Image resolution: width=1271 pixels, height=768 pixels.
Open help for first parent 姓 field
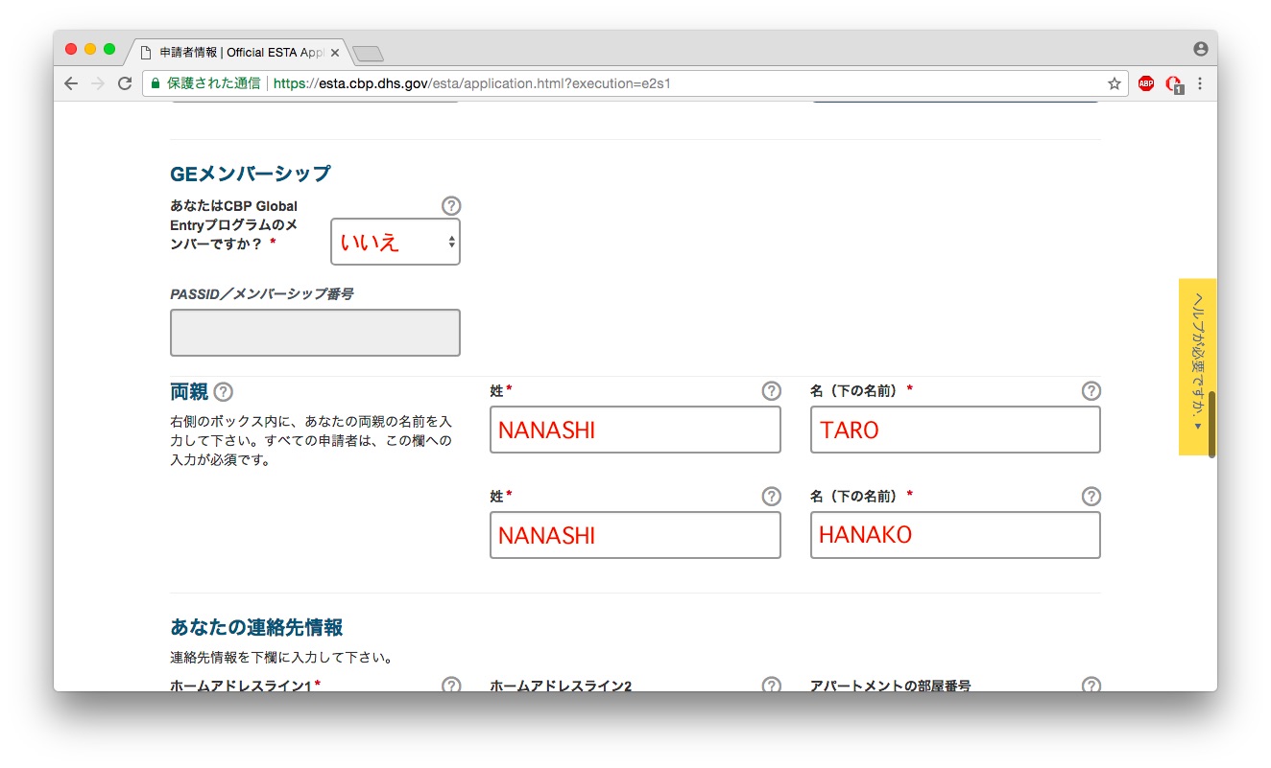pos(771,391)
